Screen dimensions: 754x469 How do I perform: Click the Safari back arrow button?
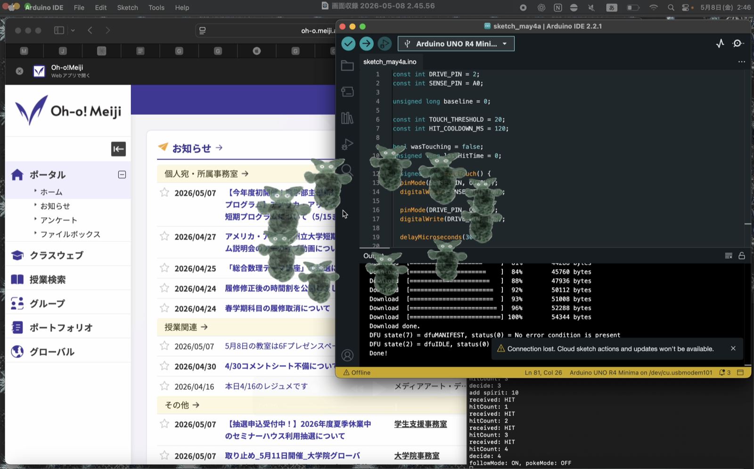pyautogui.click(x=90, y=30)
